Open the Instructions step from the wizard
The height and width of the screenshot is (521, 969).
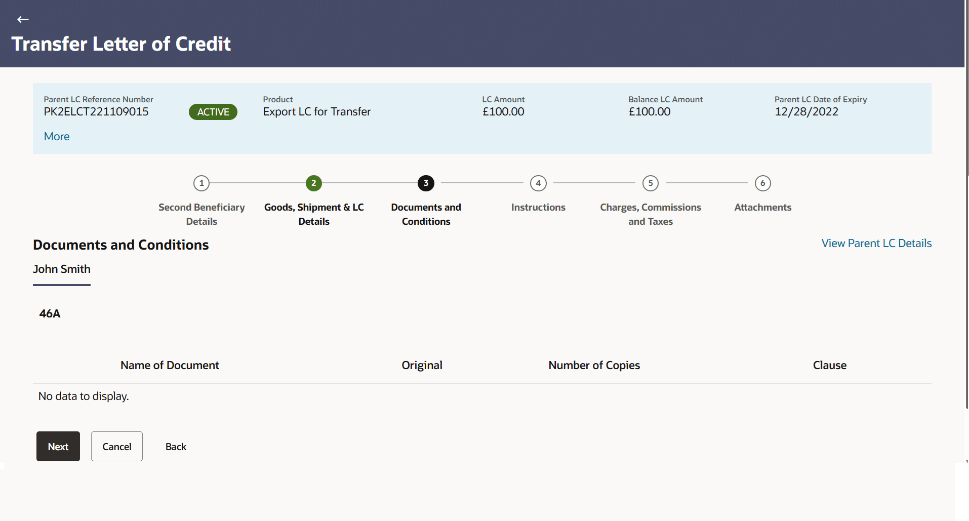click(x=538, y=207)
